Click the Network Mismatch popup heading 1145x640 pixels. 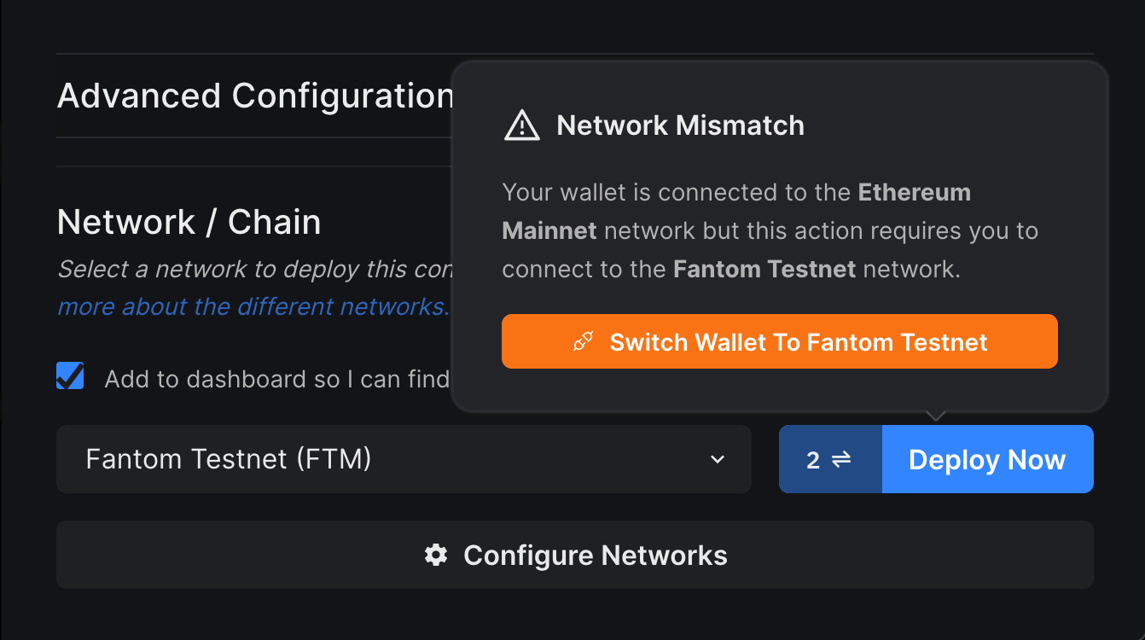pyautogui.click(x=680, y=125)
